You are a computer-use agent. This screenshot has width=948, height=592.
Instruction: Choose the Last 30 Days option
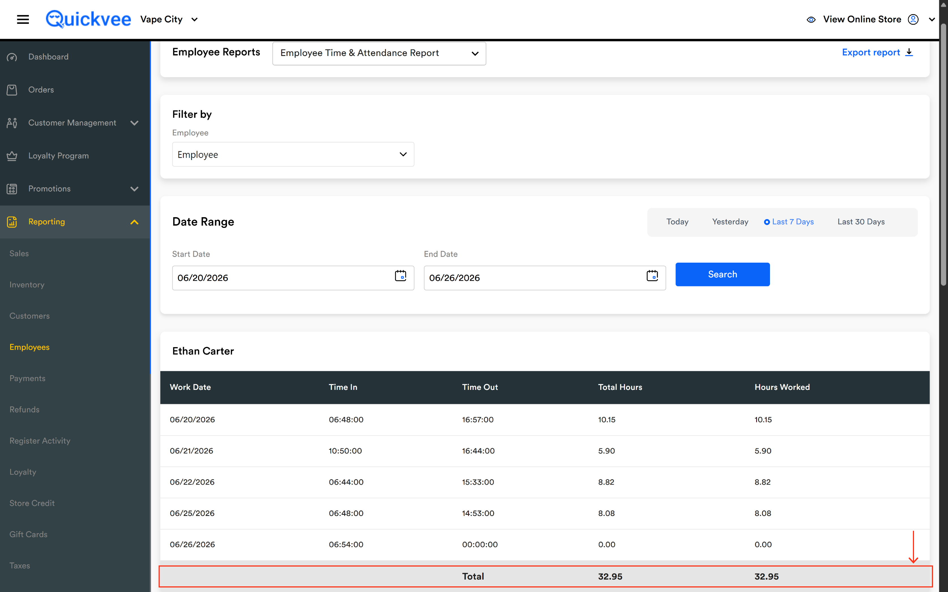point(861,222)
